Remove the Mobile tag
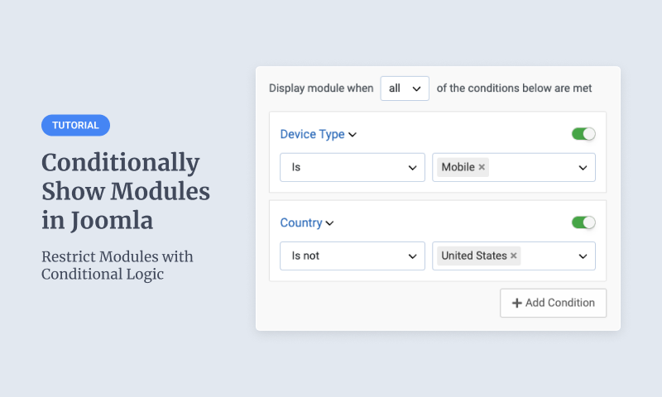Image resolution: width=662 pixels, height=397 pixels. click(482, 167)
